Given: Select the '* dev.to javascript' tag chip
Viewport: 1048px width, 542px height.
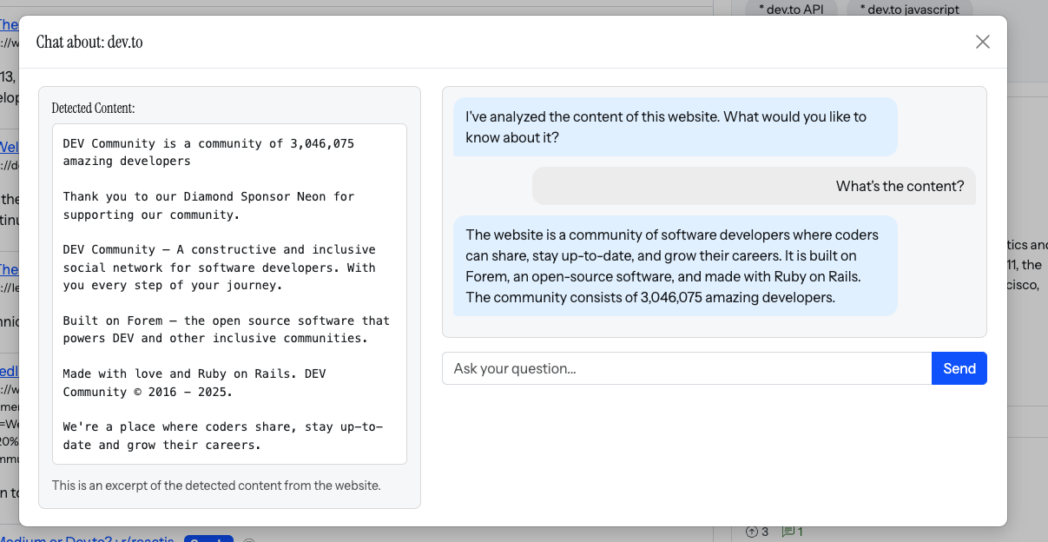Looking at the screenshot, I should tap(909, 10).
